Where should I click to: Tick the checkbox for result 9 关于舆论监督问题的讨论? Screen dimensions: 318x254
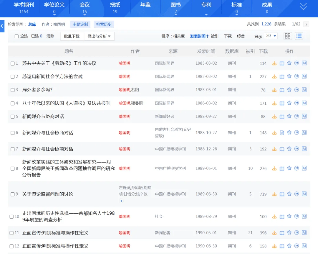[x=13, y=194]
